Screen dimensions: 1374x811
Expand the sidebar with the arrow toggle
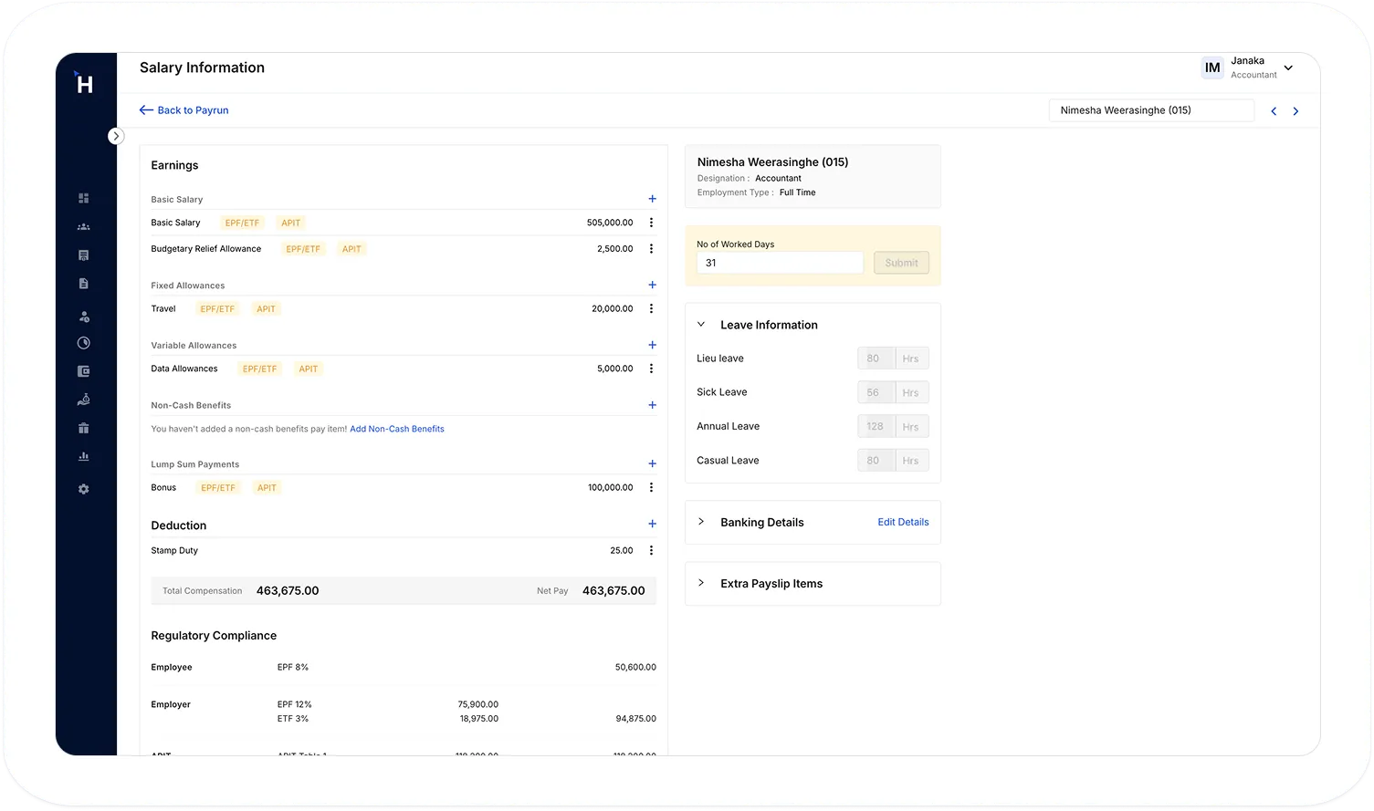point(116,136)
